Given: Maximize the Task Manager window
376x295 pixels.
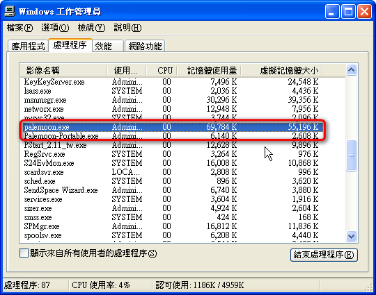Looking at the screenshot, I should [x=348, y=12].
